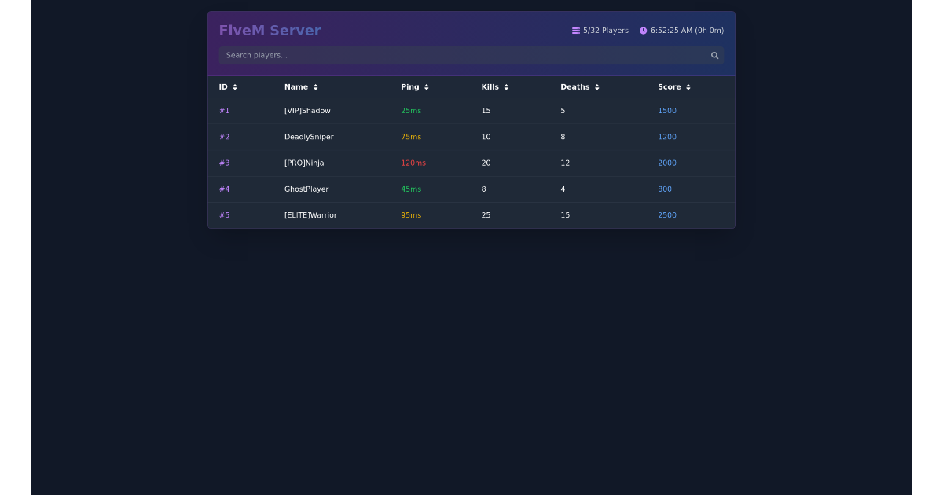Click the sort arrows next to Kills
This screenshot has width=943, height=495.
tap(505, 86)
